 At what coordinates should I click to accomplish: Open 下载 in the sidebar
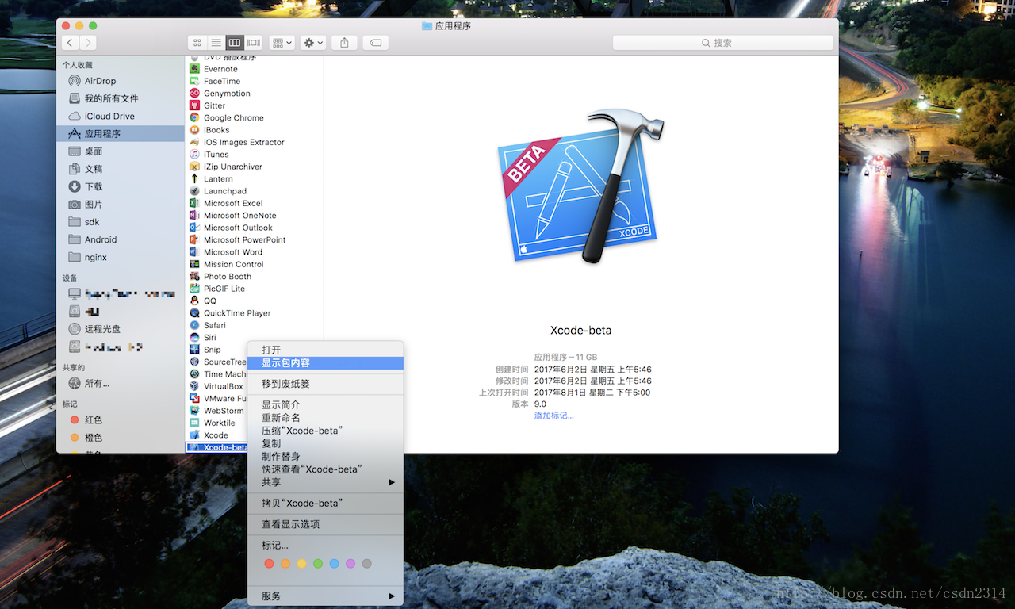click(x=120, y=186)
